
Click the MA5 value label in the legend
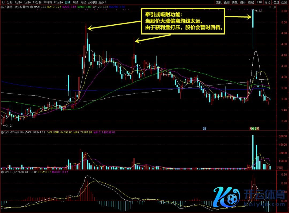pos(40,7)
